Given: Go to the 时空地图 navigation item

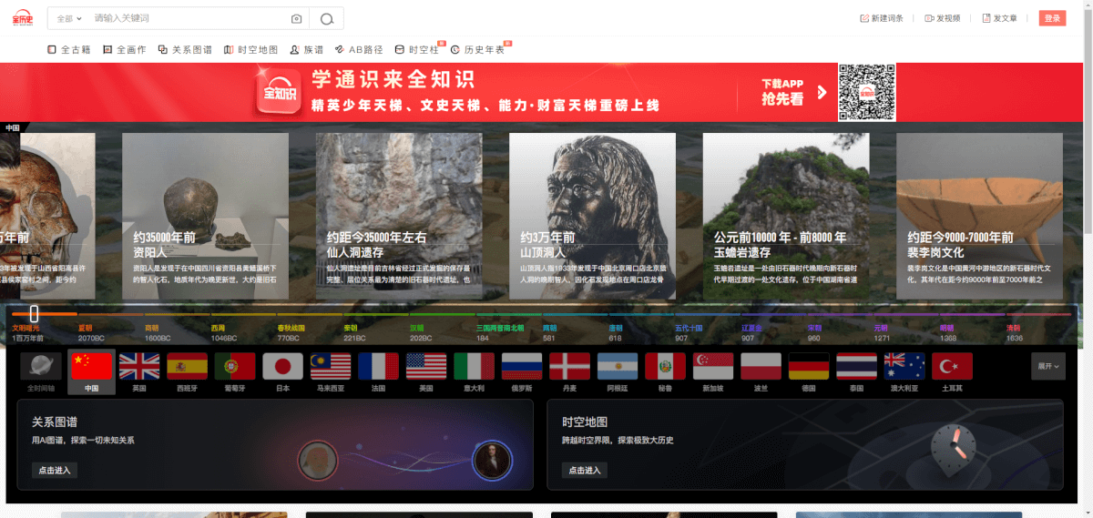Looking at the screenshot, I should click(250, 50).
